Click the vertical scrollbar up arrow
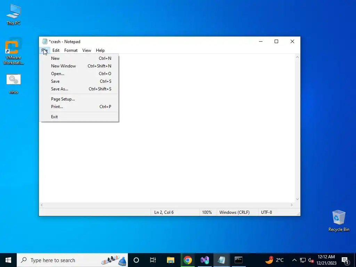 (297, 57)
